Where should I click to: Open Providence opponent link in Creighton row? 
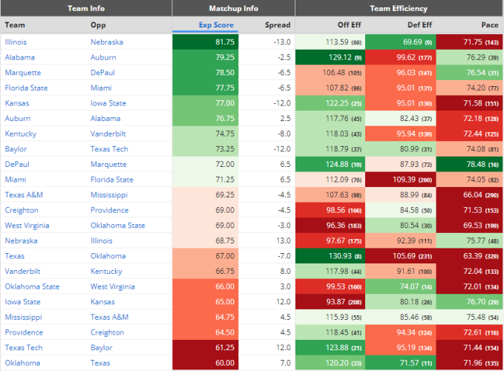(109, 210)
